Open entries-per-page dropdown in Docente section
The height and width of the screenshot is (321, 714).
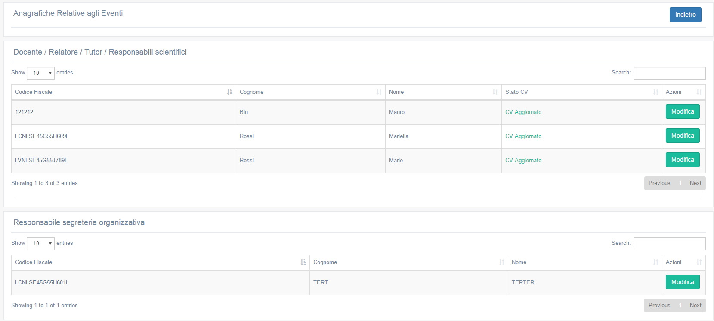[x=40, y=73]
